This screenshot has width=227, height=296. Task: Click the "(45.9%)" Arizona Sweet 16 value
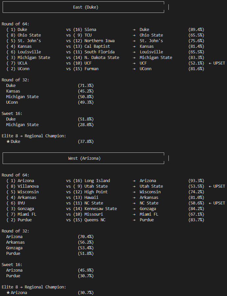click(x=86, y=270)
